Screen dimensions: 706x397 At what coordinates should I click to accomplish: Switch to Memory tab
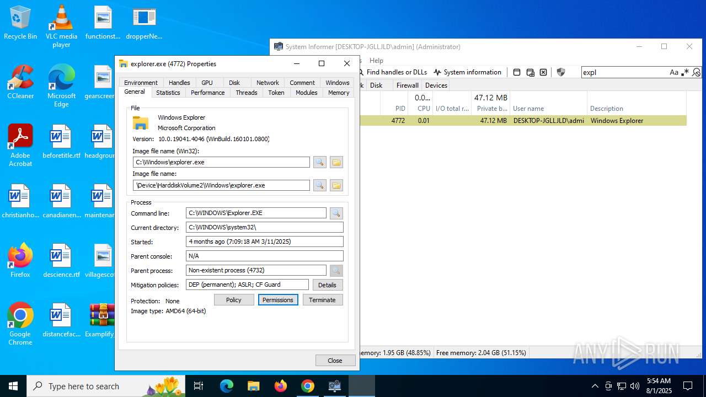[x=339, y=93]
